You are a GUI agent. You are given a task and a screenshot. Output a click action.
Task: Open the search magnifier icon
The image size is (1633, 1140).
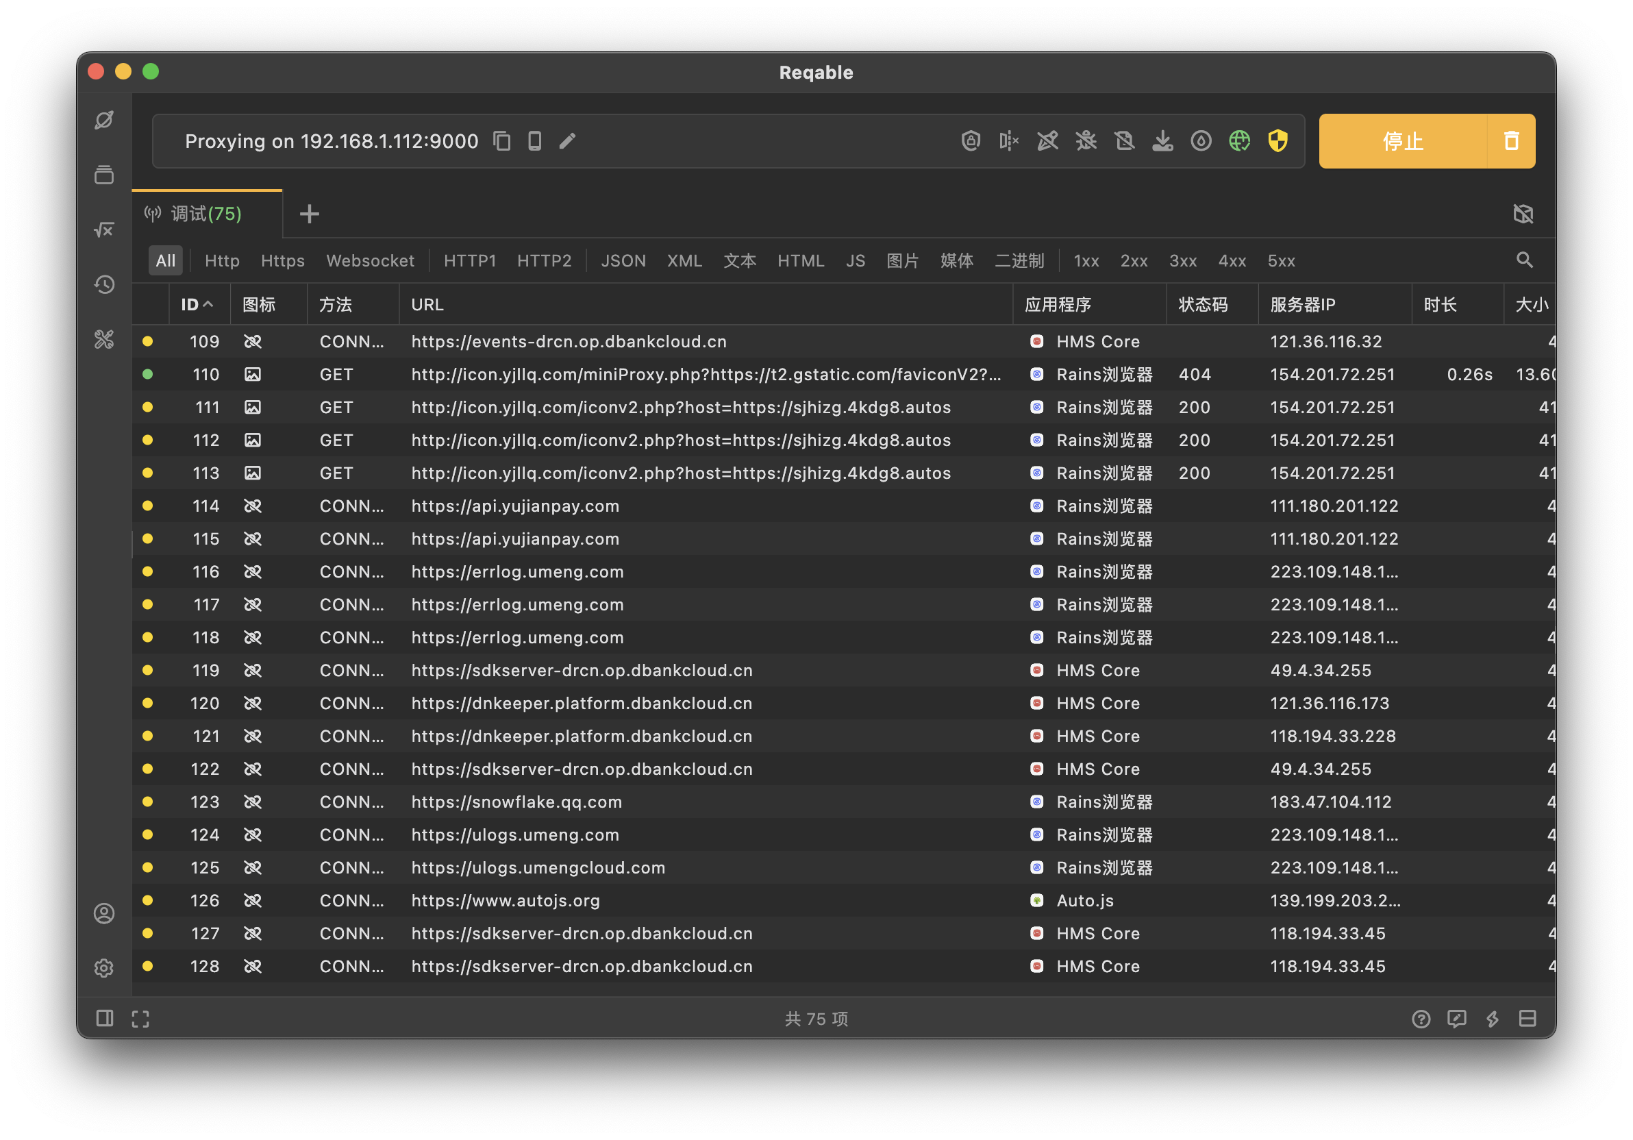tap(1524, 260)
